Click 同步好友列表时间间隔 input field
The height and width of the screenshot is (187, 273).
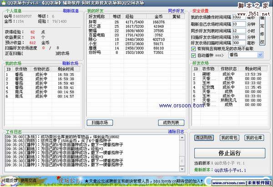(239, 30)
